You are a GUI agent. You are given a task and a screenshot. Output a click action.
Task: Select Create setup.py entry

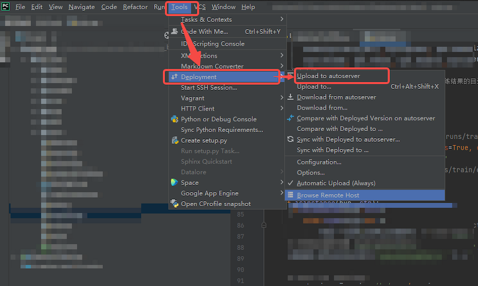pyautogui.click(x=227, y=140)
